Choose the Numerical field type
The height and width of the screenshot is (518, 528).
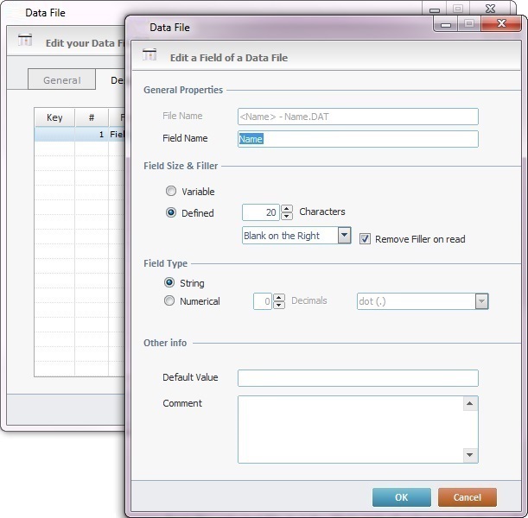pyautogui.click(x=169, y=301)
